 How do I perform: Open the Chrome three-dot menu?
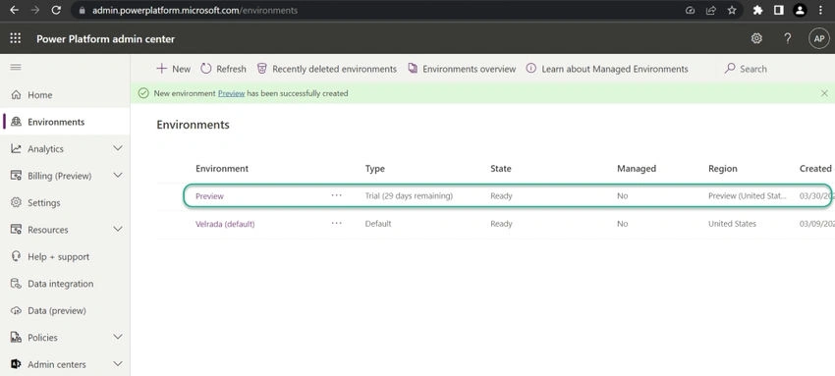820,10
